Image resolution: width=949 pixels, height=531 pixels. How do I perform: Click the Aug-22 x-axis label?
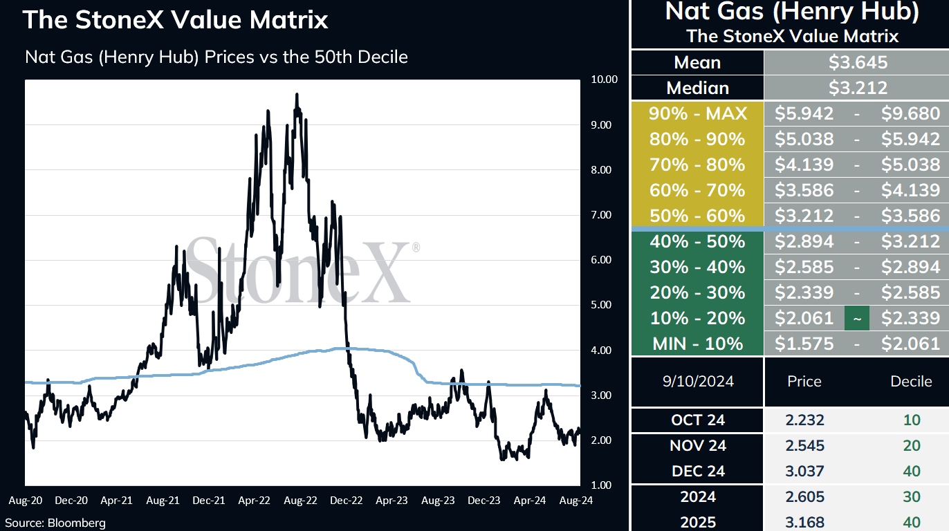tap(300, 499)
